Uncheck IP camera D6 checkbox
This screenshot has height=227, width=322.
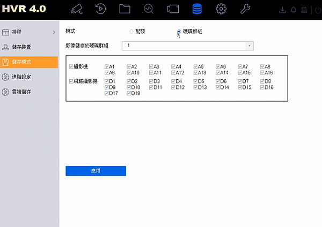point(218,81)
